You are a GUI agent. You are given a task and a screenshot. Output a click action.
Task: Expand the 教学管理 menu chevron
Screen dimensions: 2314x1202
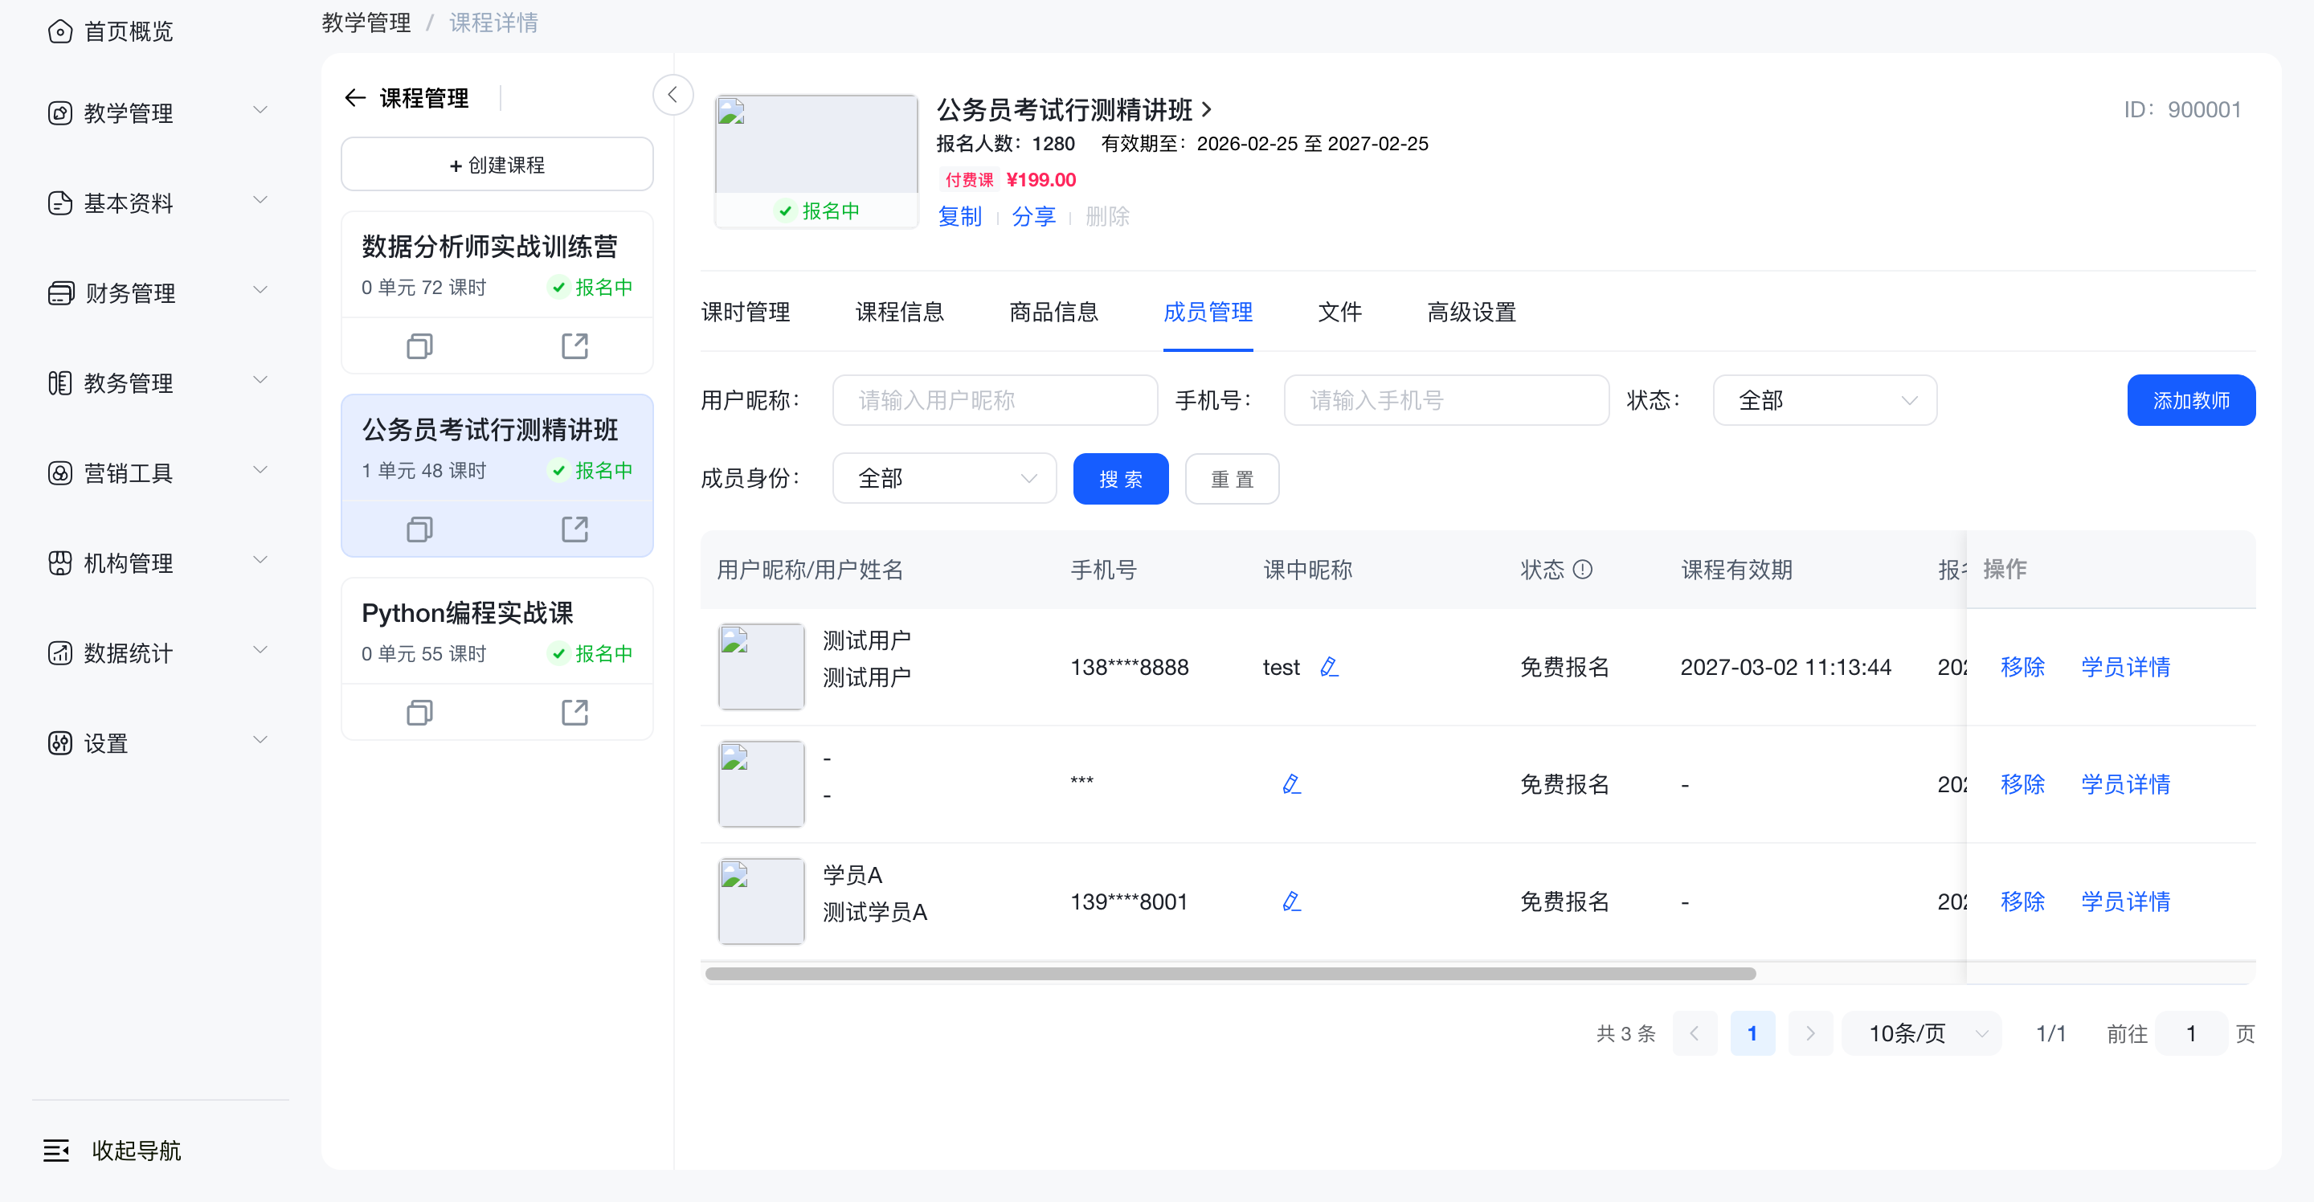(x=260, y=111)
